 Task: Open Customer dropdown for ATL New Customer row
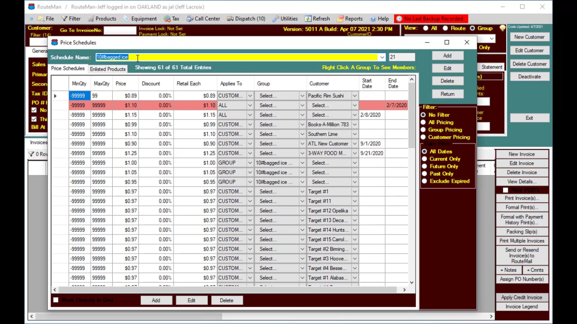(x=355, y=144)
